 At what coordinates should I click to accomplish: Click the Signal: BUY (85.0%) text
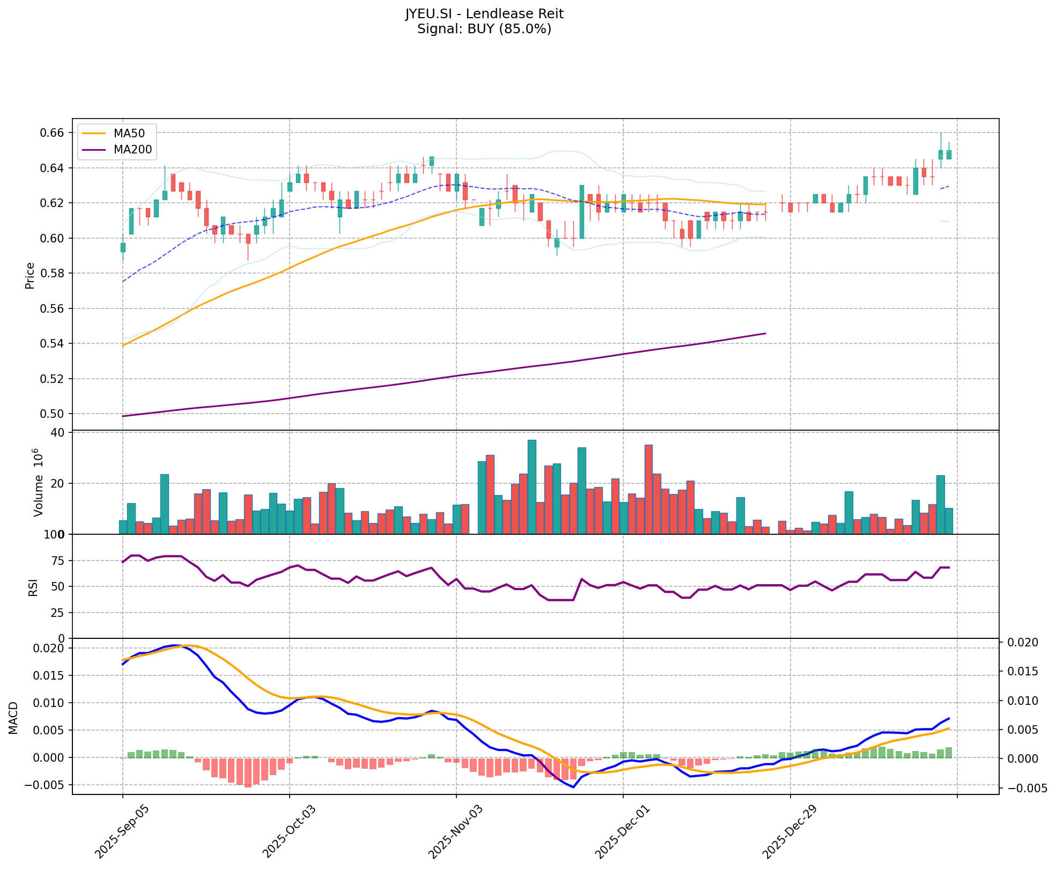click(484, 29)
